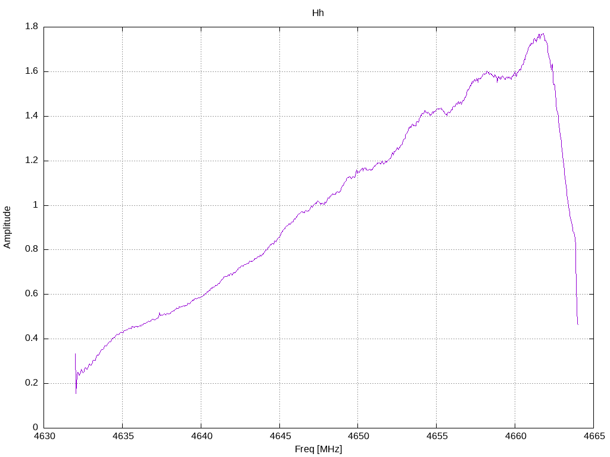
Task: Click the y-axis tick label 0.6
Action: 32,294
